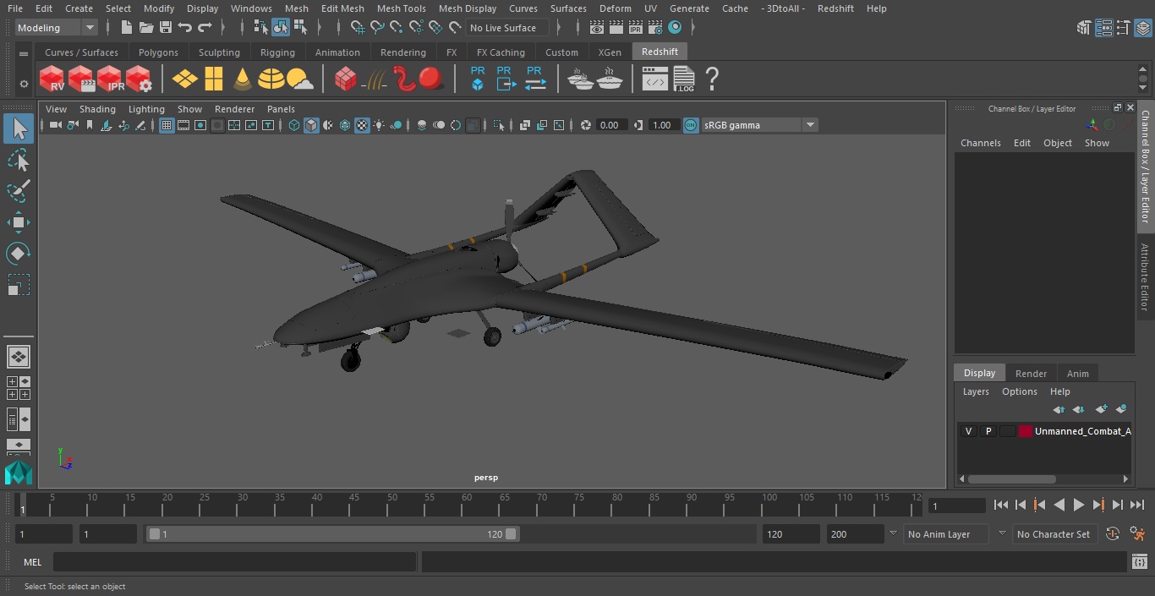Step forward one key button
1155x596 pixels.
coord(1098,505)
